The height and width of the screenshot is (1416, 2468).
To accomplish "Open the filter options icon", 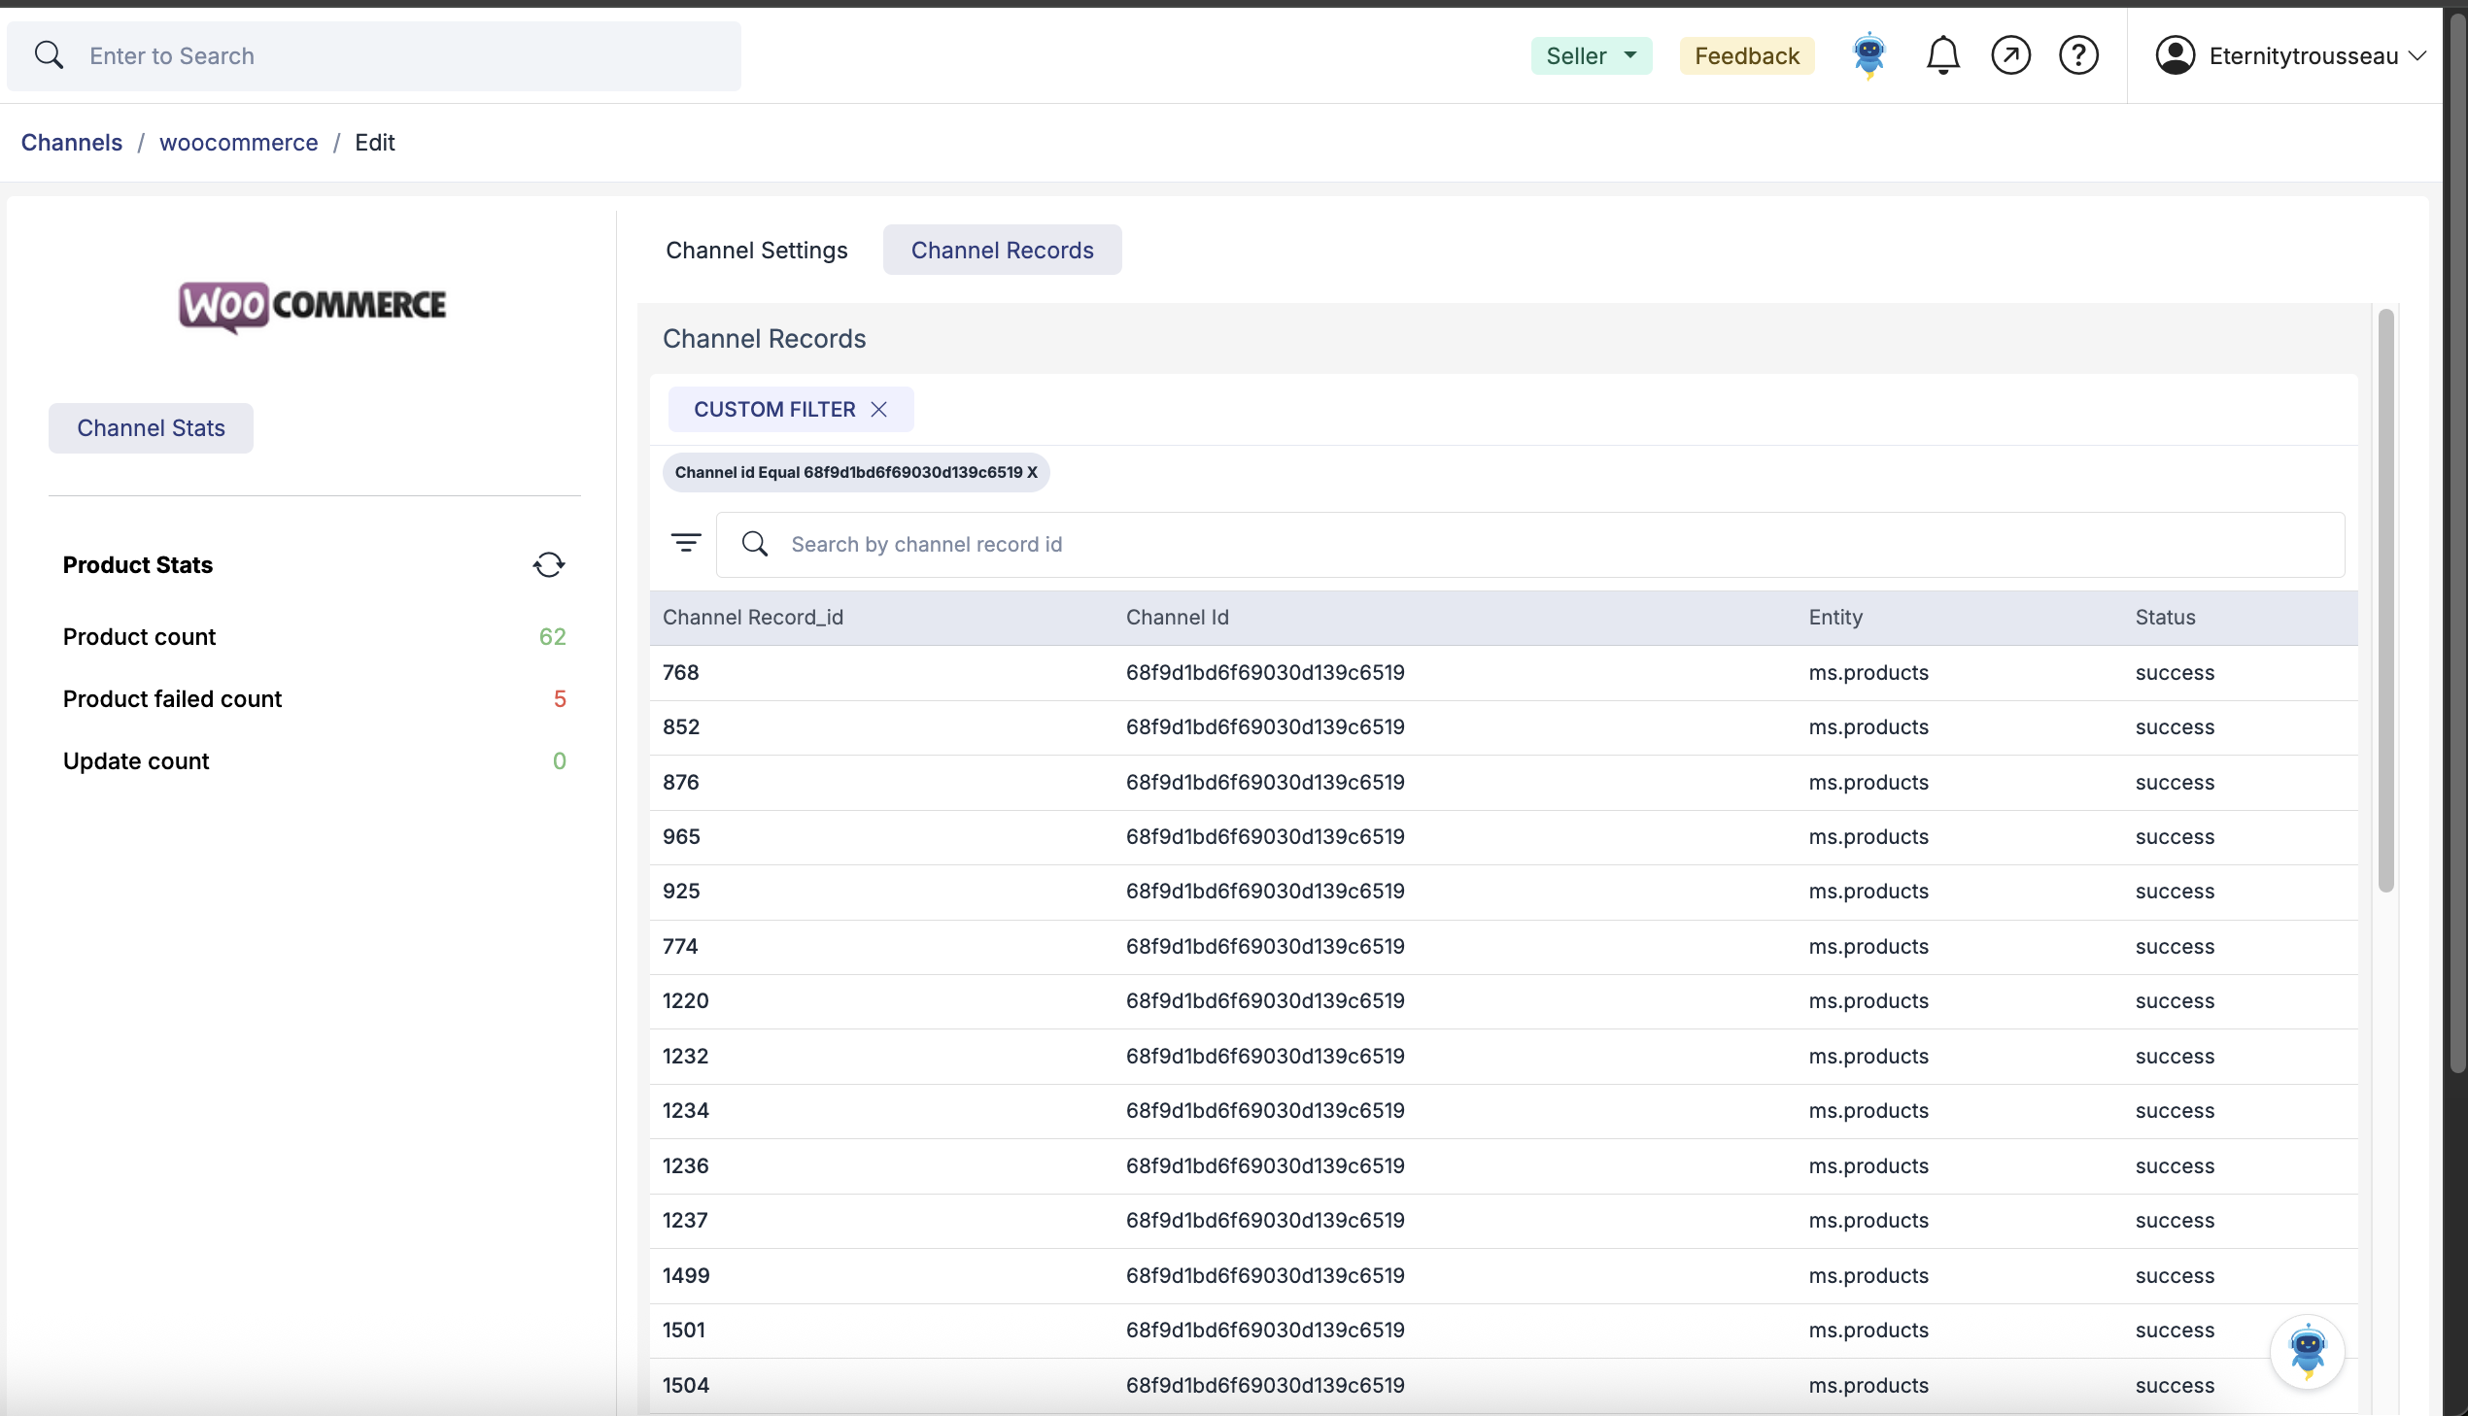I will 686,544.
